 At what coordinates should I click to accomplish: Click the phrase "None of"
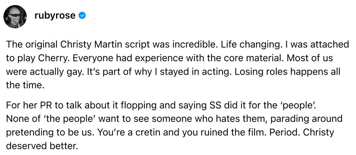click(x=19, y=119)
